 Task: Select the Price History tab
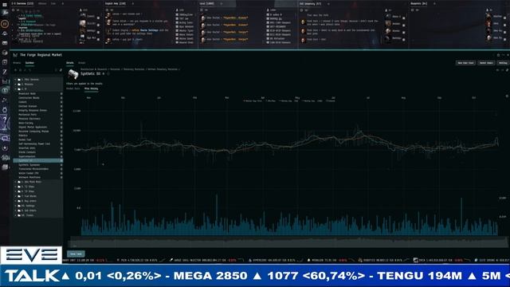91,88
